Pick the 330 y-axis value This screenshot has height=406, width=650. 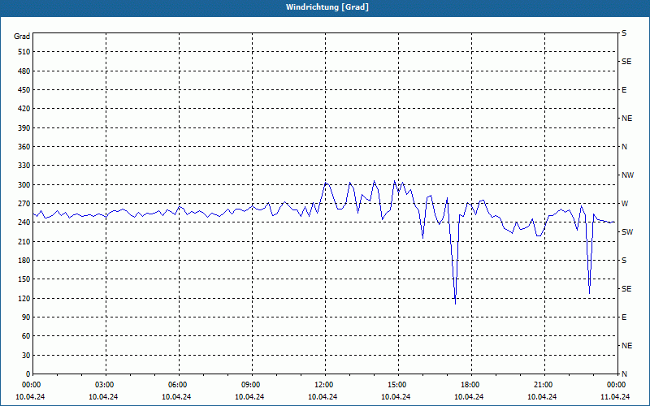(x=24, y=166)
